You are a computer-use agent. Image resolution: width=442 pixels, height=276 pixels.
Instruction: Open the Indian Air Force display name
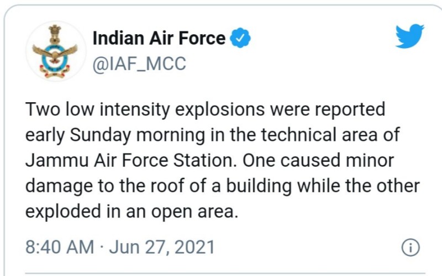159,38
